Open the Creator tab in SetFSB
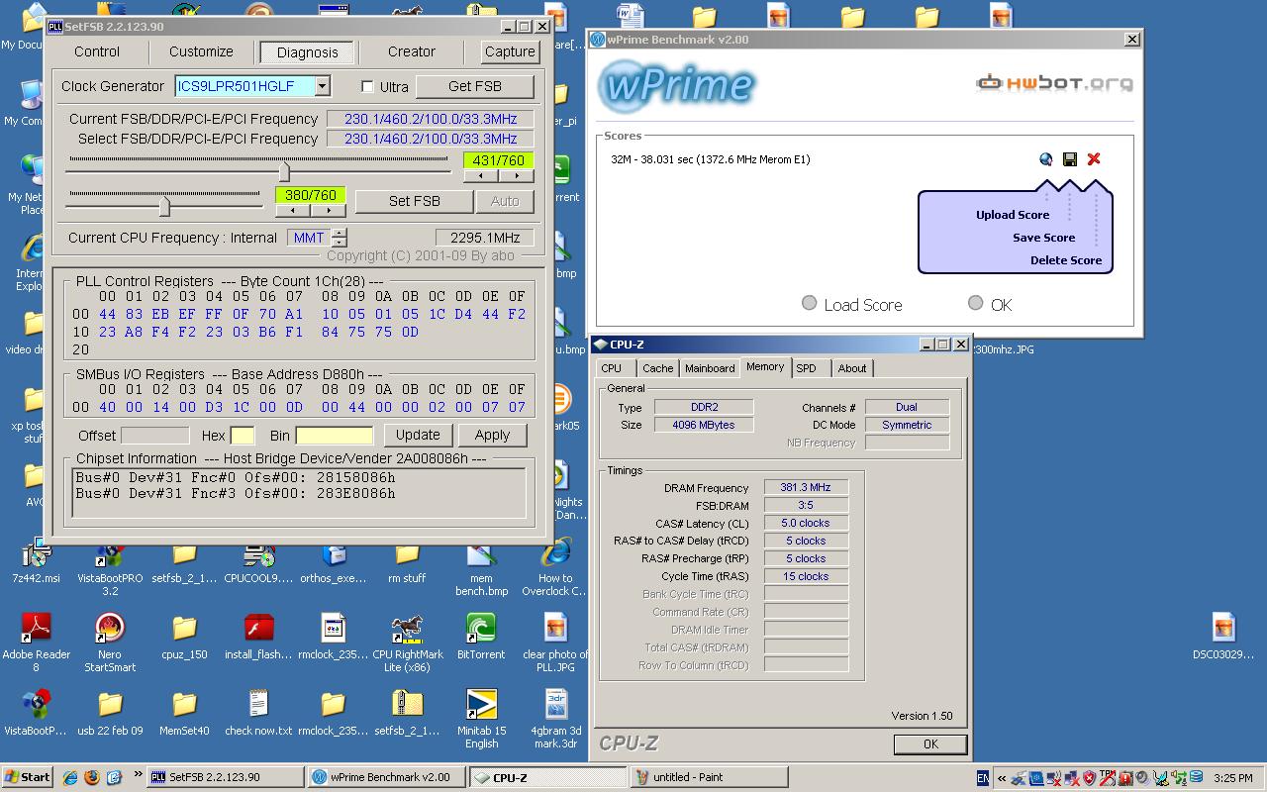This screenshot has height=792, width=1267. 412,51
